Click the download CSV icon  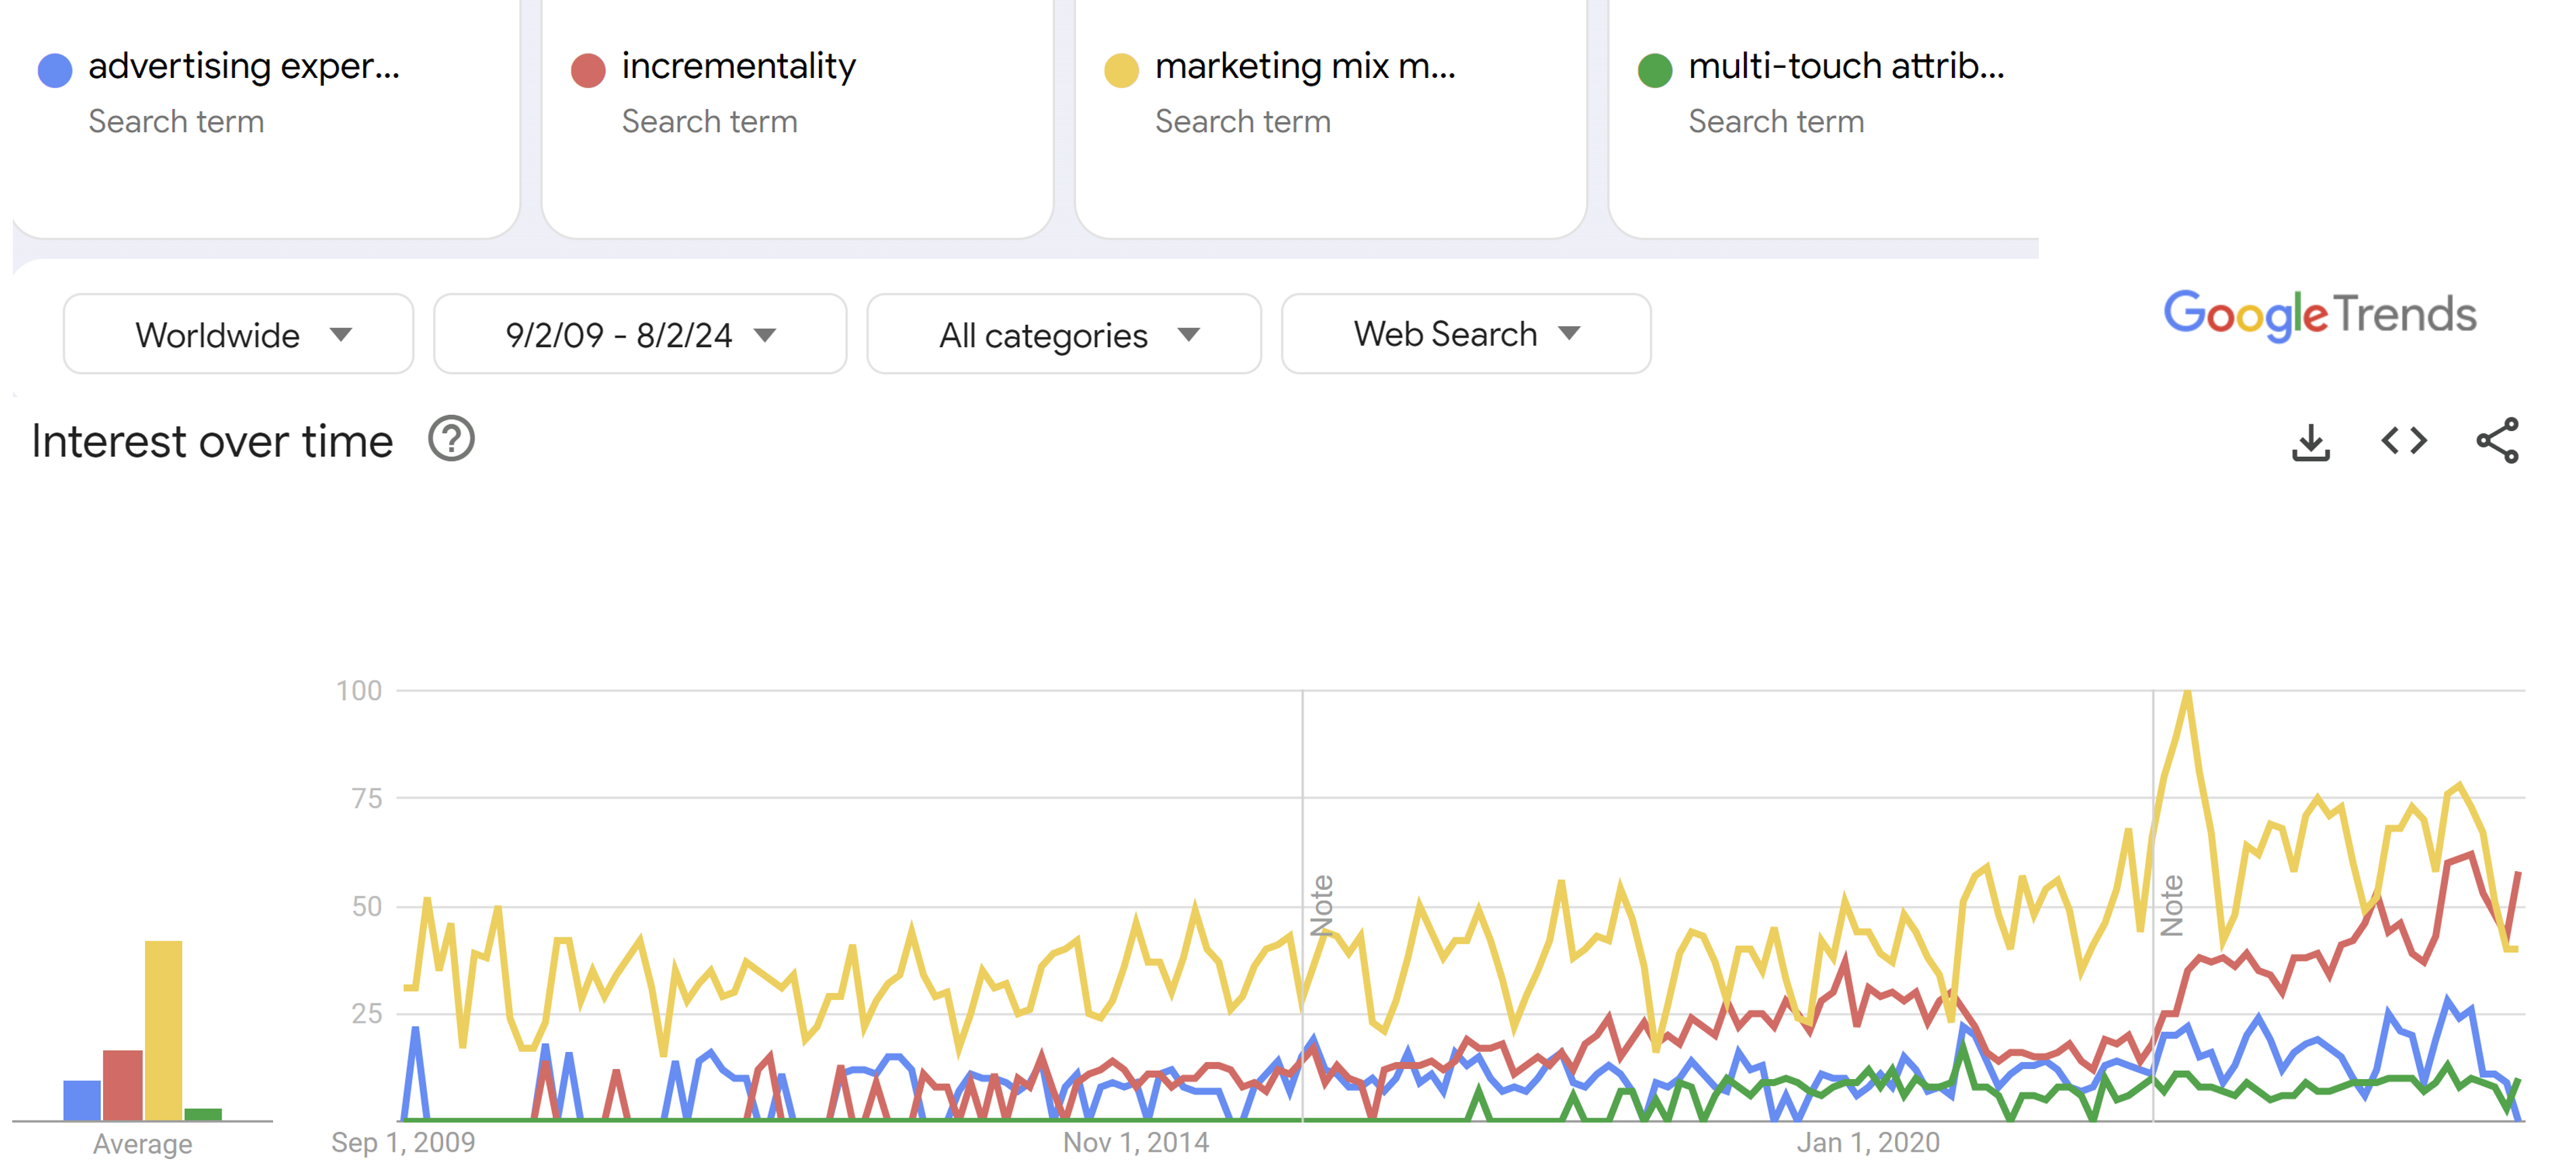click(2310, 441)
